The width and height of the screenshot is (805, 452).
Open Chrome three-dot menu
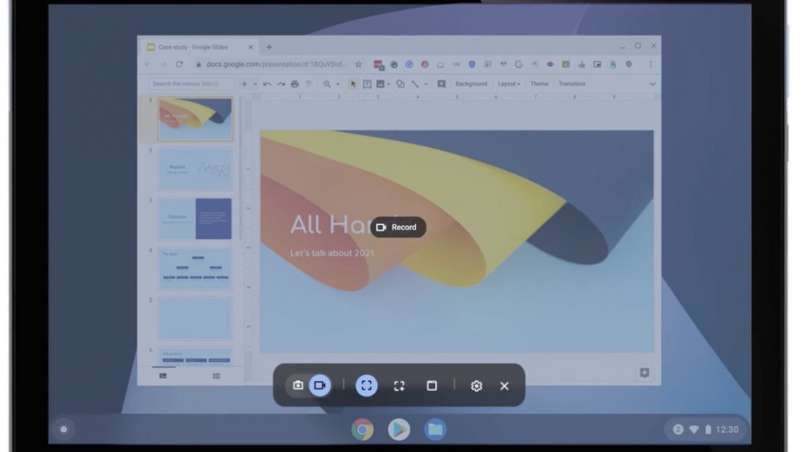[650, 64]
